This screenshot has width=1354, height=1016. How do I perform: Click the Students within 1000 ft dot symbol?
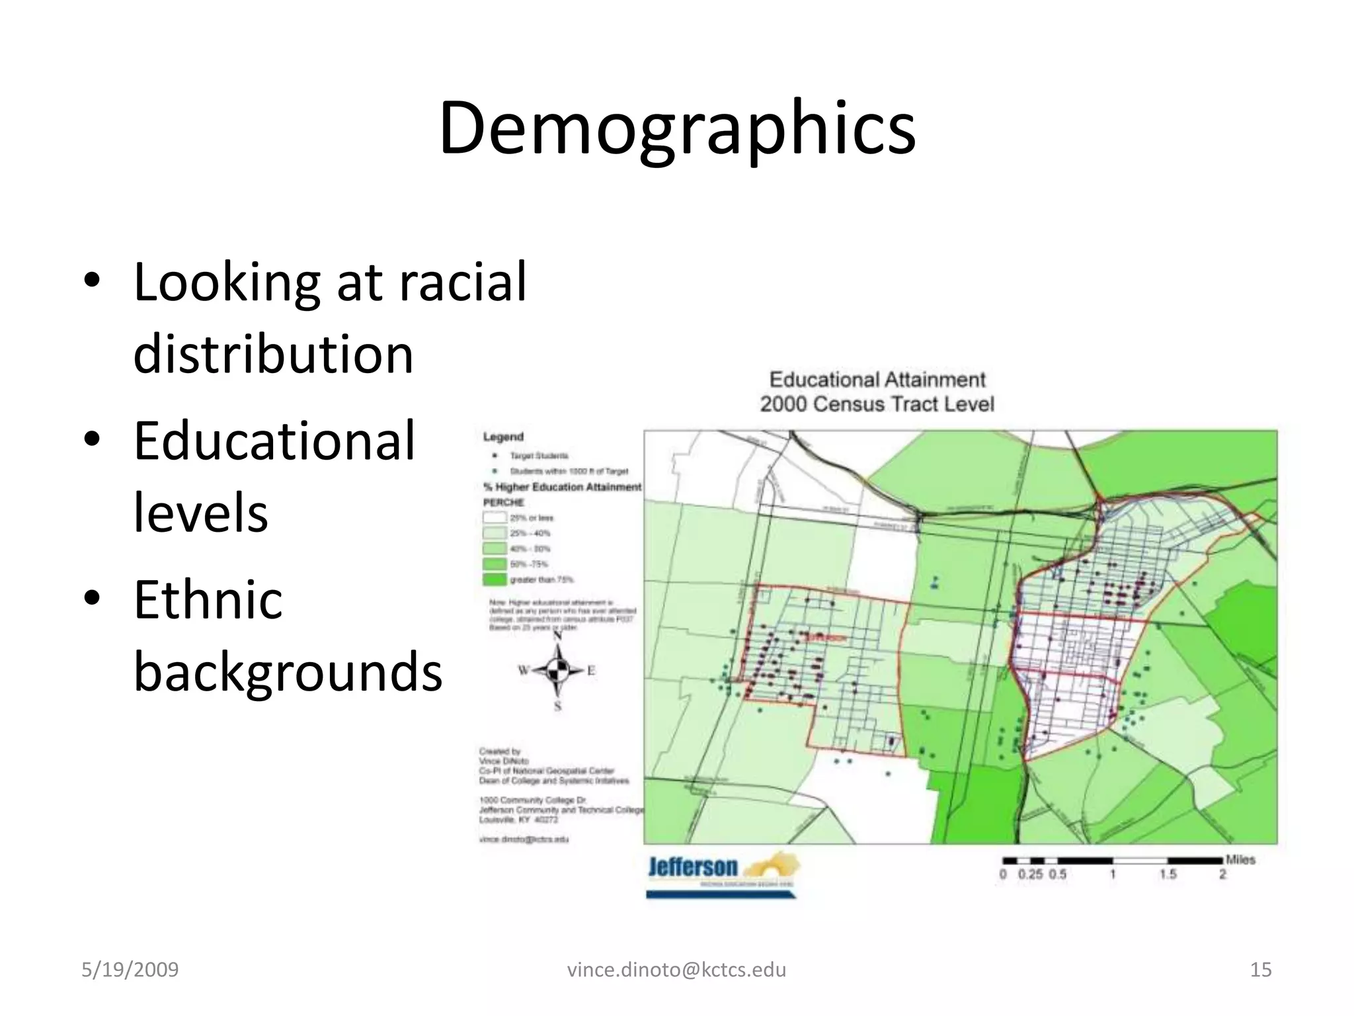pyautogui.click(x=495, y=472)
